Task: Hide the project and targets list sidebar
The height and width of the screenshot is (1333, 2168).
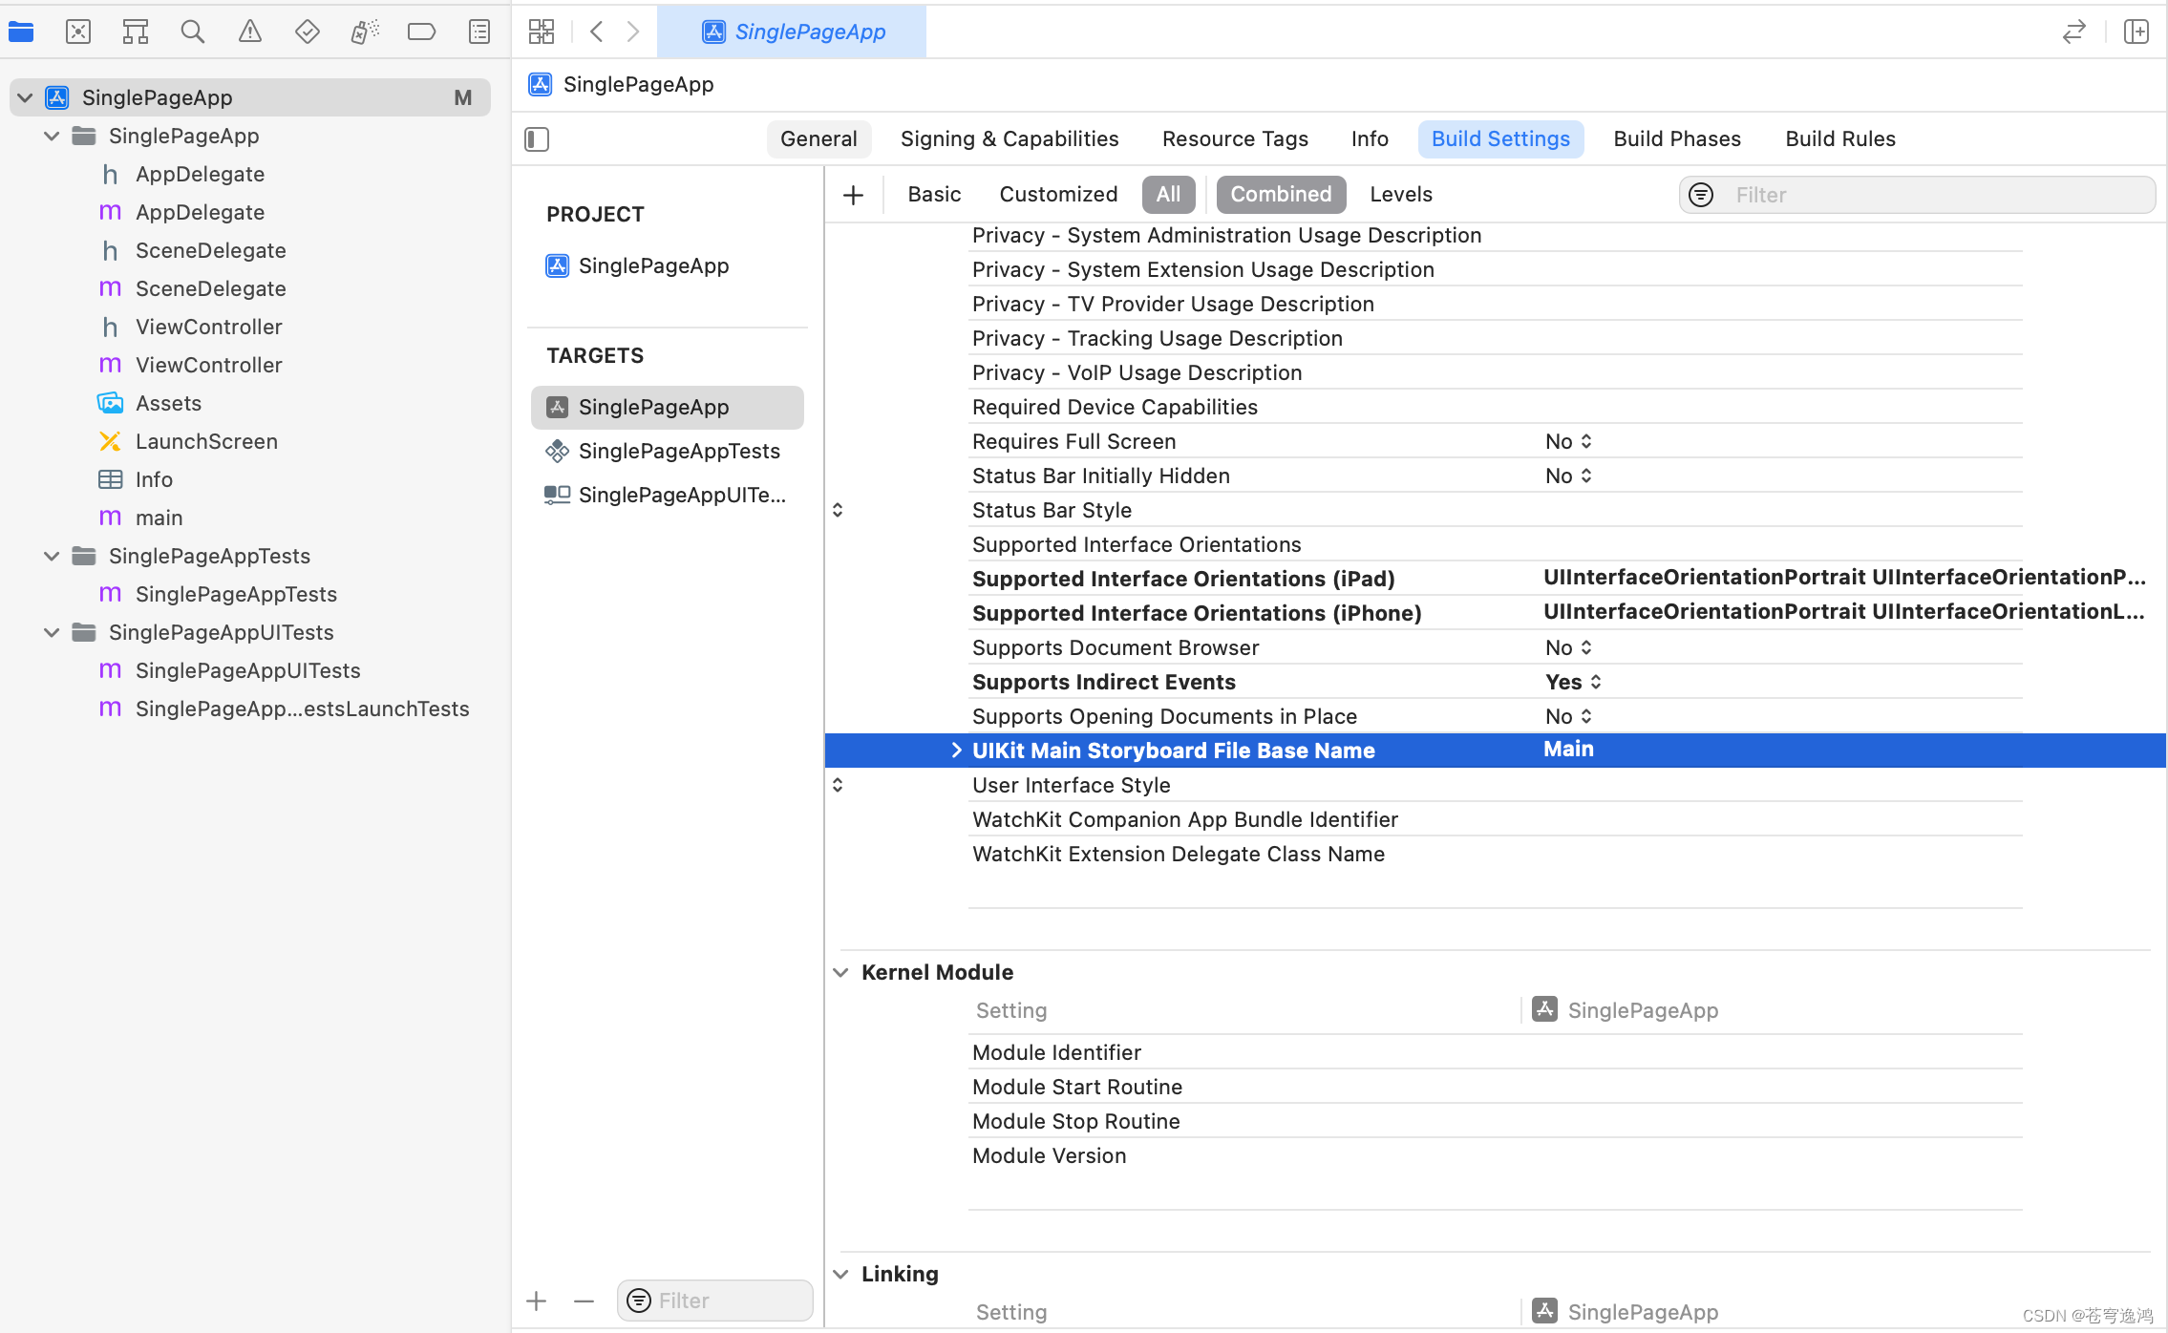Action: pyautogui.click(x=537, y=139)
